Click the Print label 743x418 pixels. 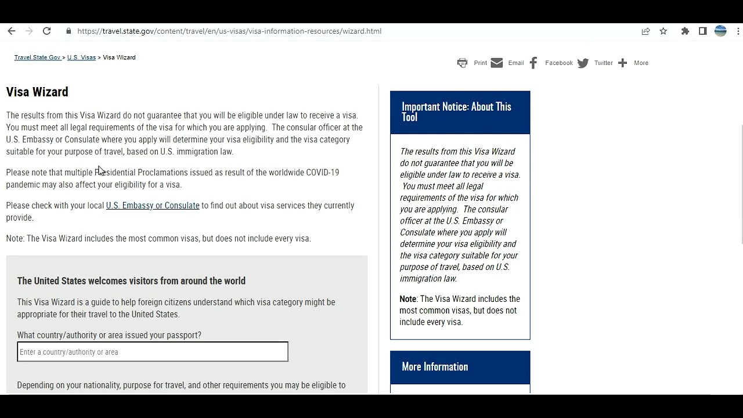point(481,63)
